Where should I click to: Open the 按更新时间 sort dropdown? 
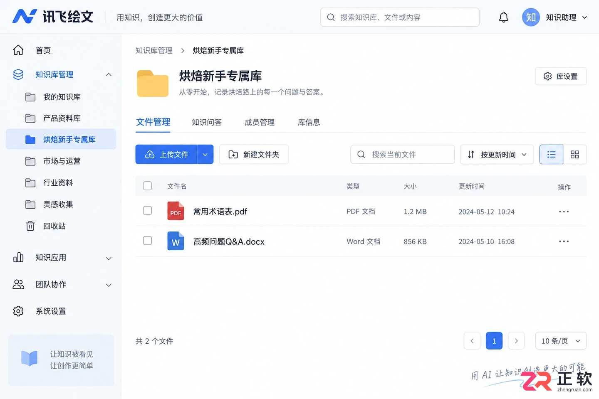click(x=497, y=154)
